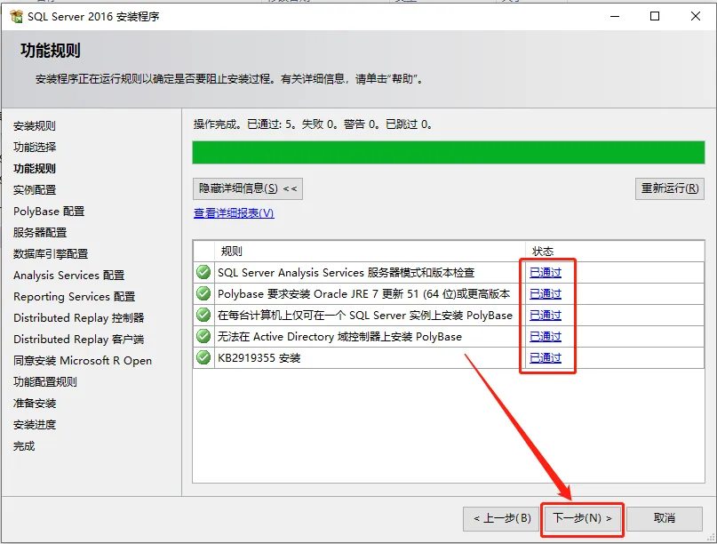Select 功能规则 step in sidebar
Image resolution: width=717 pixels, height=544 pixels.
(x=35, y=168)
